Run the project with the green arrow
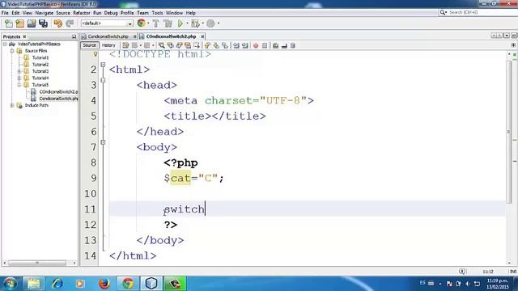The height and width of the screenshot is (291, 518). click(x=180, y=23)
